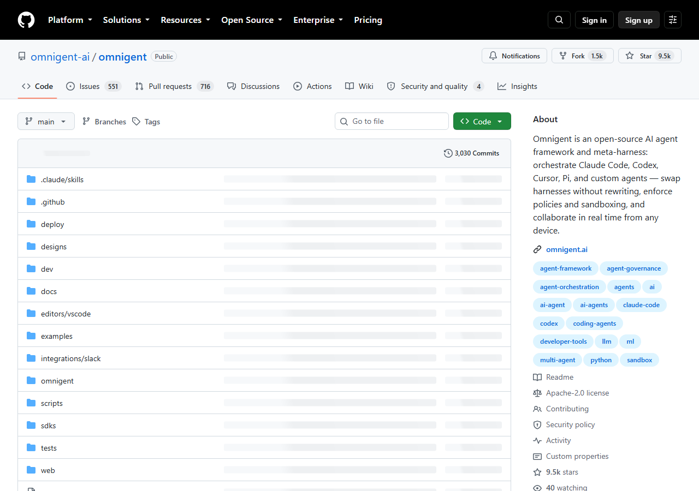Open the omnigent-ai organization link
Viewport: 699px width, 491px height.
[x=60, y=57]
